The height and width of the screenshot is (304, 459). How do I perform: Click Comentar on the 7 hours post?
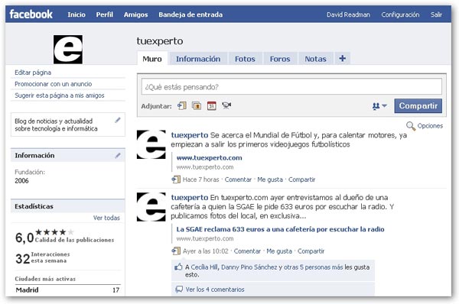[x=238, y=179]
